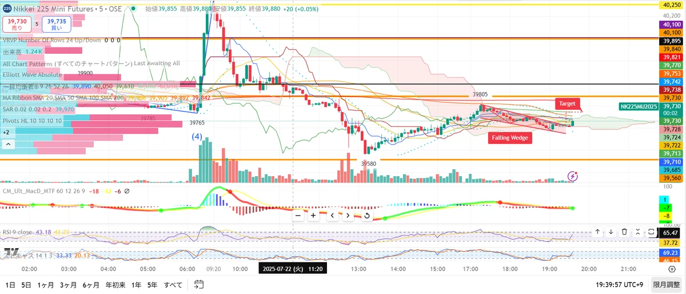Select the 5日 time range
The height and width of the screenshot is (294, 686).
(26, 284)
